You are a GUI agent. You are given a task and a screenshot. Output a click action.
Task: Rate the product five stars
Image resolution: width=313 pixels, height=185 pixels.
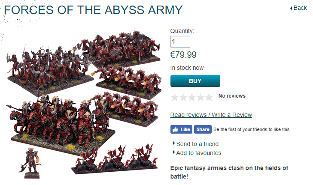[x=209, y=97]
